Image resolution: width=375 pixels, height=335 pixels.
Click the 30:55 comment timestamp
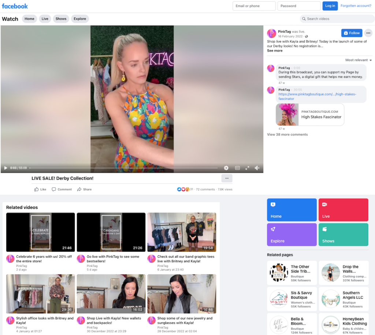click(298, 90)
